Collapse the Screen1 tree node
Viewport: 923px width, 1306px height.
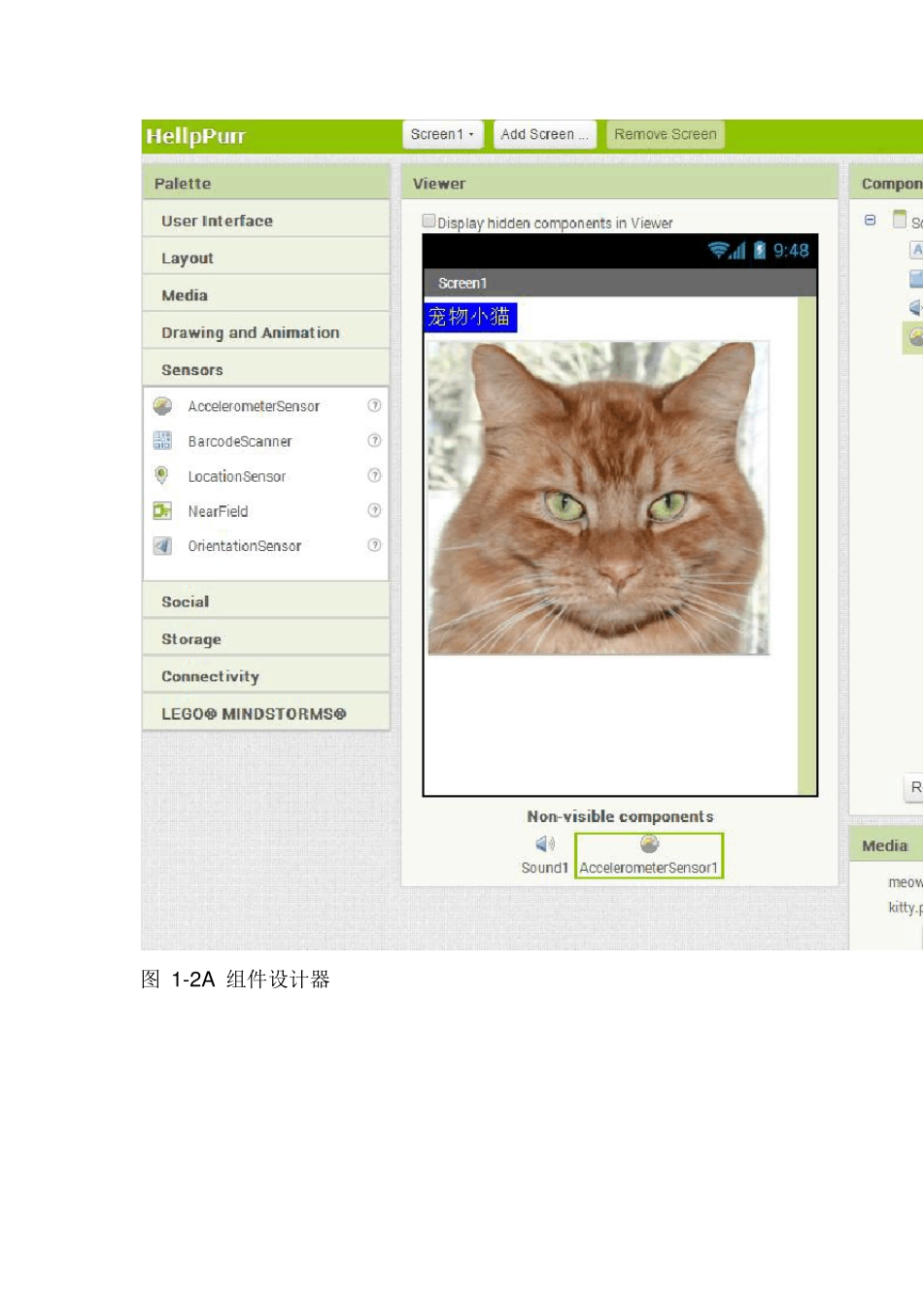(871, 221)
